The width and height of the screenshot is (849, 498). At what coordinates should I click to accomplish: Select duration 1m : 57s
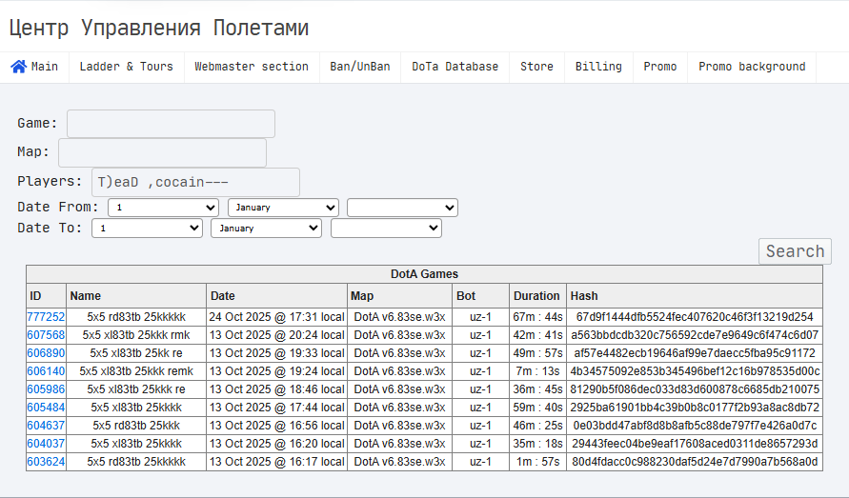(x=537, y=462)
